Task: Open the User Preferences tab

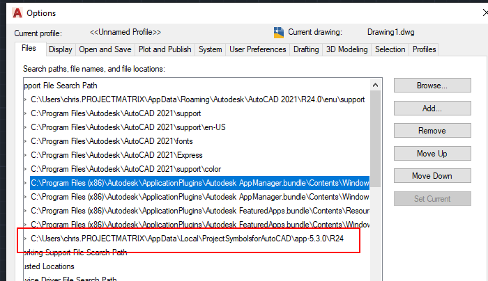Action: pyautogui.click(x=258, y=49)
